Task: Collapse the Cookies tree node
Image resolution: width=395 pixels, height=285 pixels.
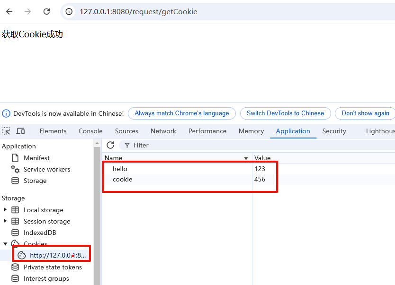Action: (5, 243)
